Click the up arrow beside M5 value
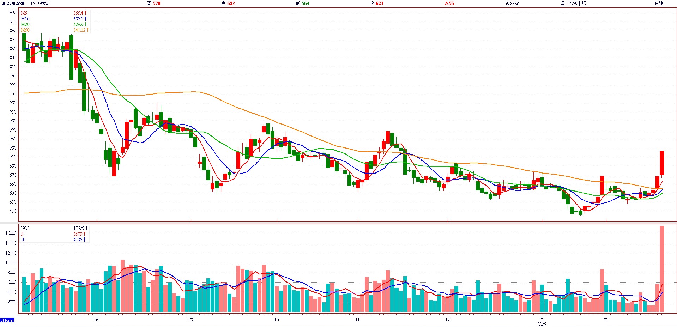 click(x=85, y=13)
